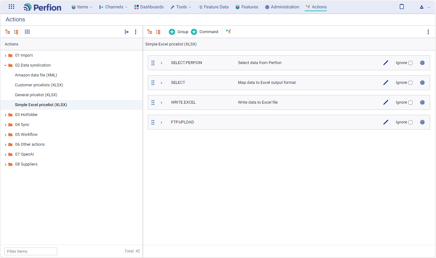
Task: Expand the 08 Suppliers folder
Action: click(6, 165)
